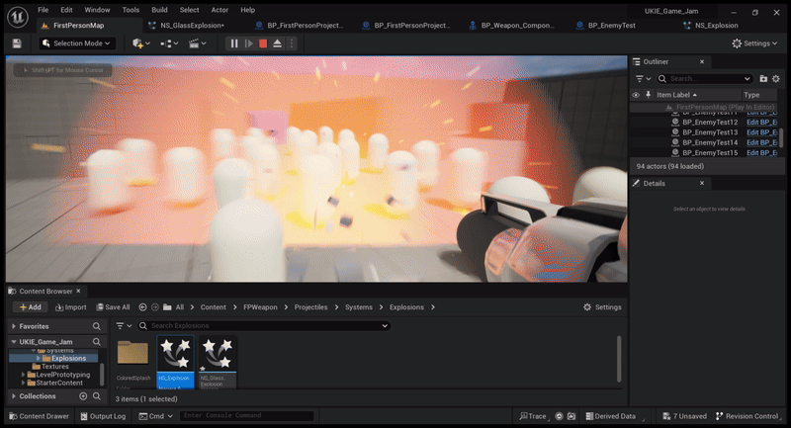Click Save All in Content Browser
791x428 pixels.
click(112, 307)
